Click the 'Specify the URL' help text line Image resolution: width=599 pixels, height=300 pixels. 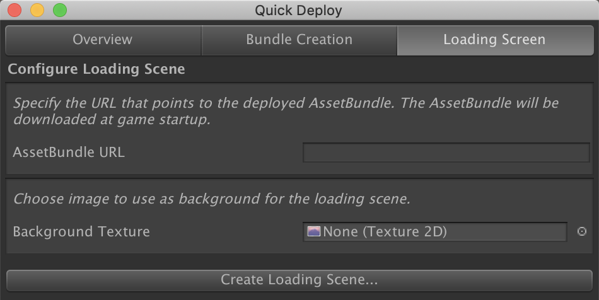click(x=286, y=103)
